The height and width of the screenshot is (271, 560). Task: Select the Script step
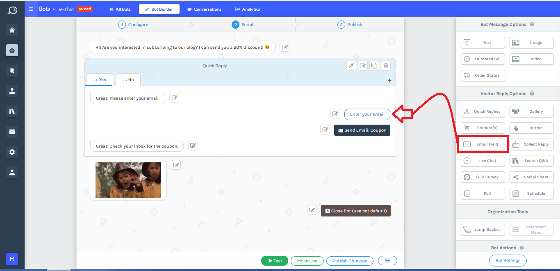coord(243,25)
